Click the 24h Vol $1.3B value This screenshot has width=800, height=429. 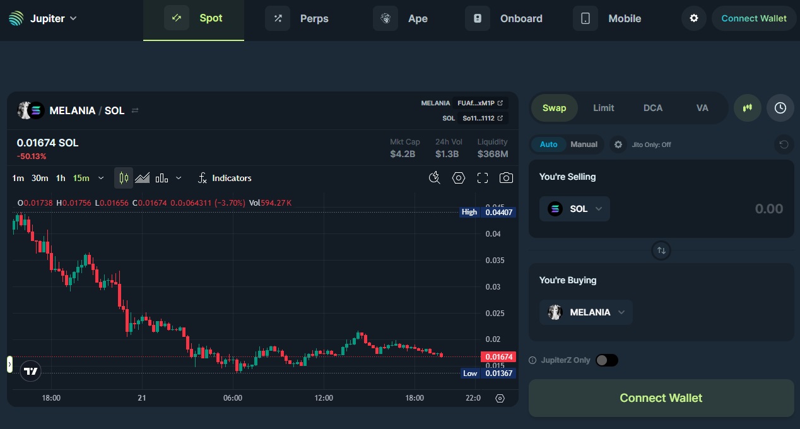447,154
